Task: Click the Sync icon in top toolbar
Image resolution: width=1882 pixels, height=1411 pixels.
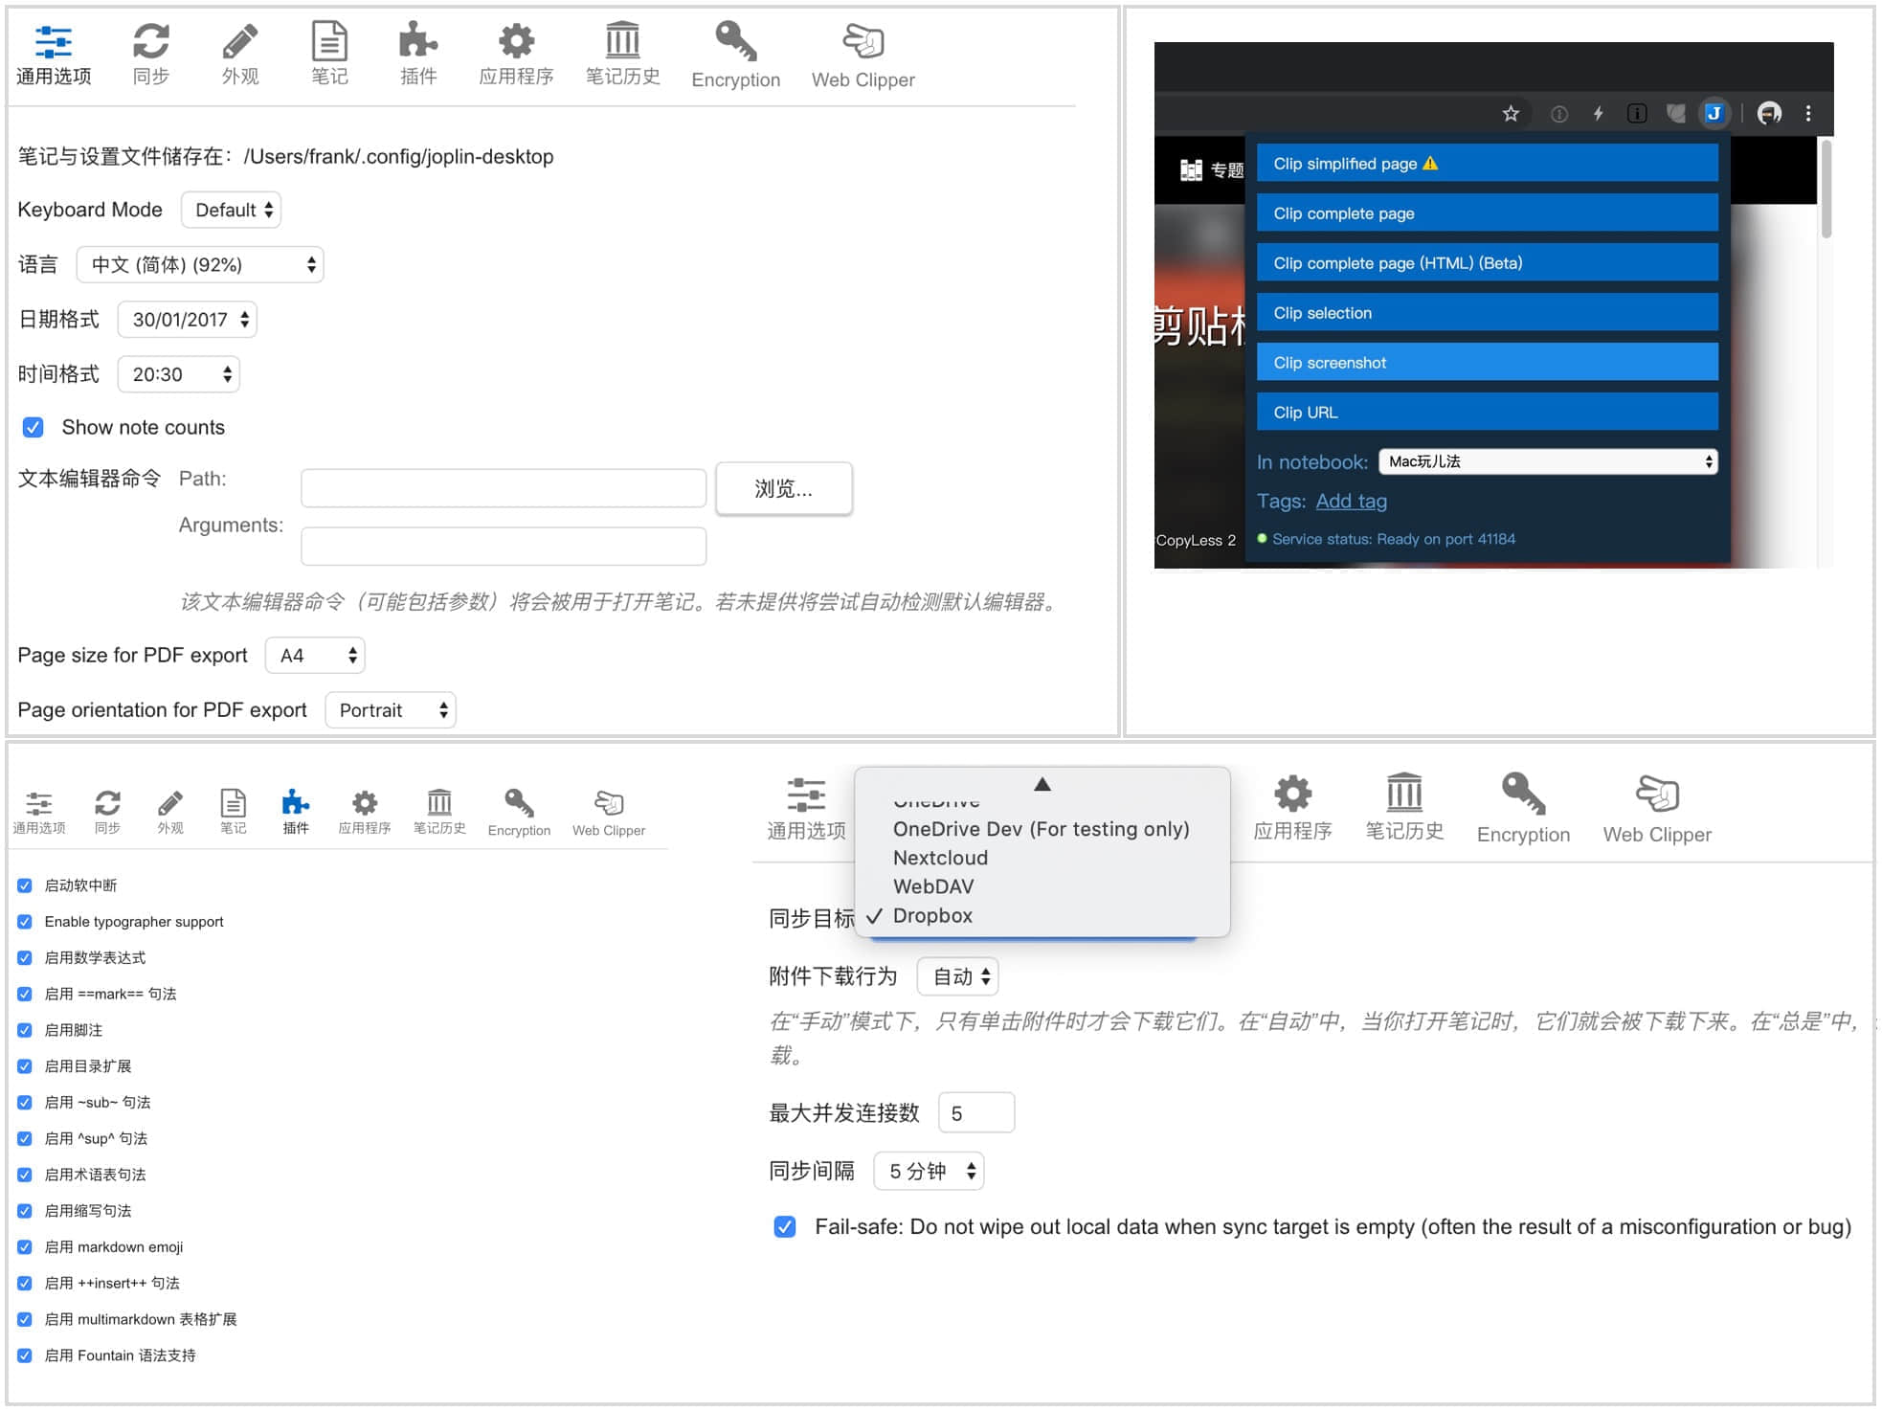Action: pyautogui.click(x=151, y=43)
